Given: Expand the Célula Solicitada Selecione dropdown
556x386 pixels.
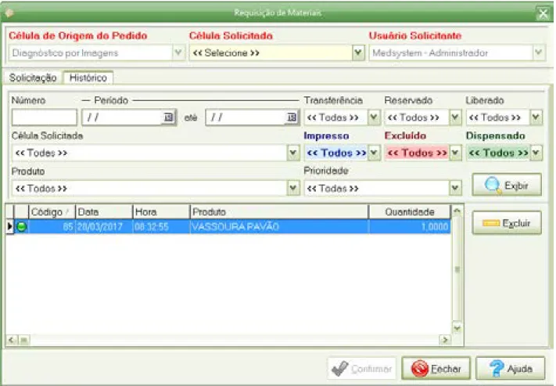Looking at the screenshot, I should [x=358, y=53].
